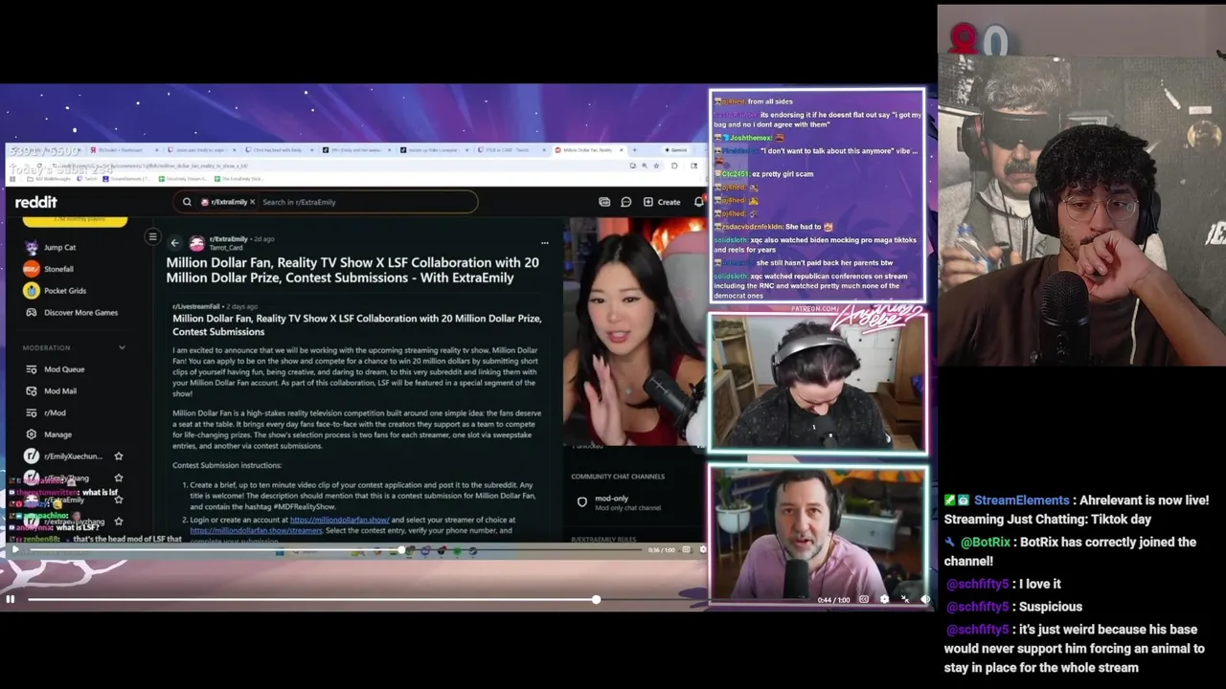Screen dimensions: 1226x689
Task: Favorite r/EmilyXuechun community star
Action: coord(119,456)
